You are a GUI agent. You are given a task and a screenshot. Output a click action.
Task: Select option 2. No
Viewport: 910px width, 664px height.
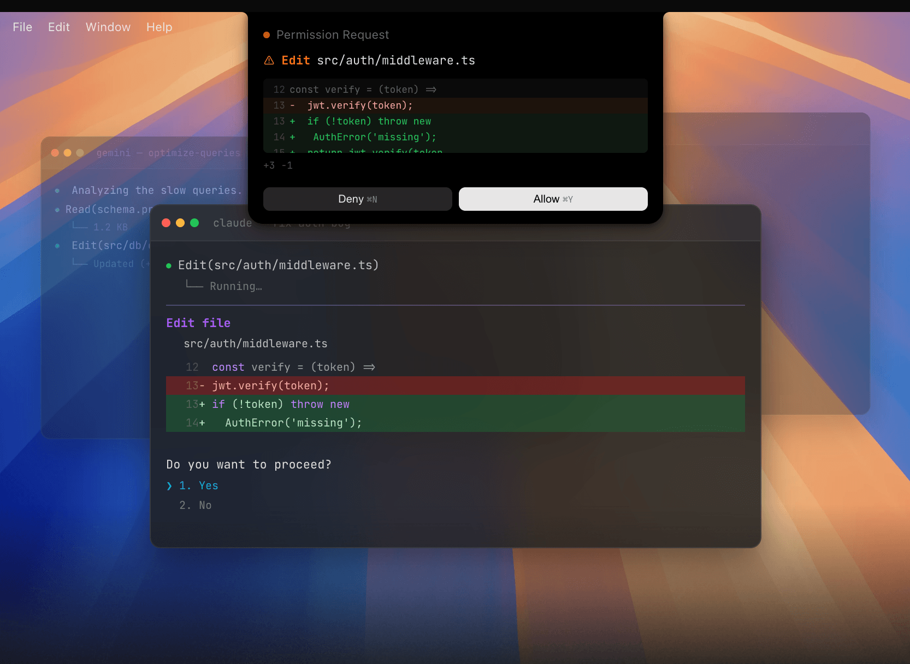click(196, 506)
